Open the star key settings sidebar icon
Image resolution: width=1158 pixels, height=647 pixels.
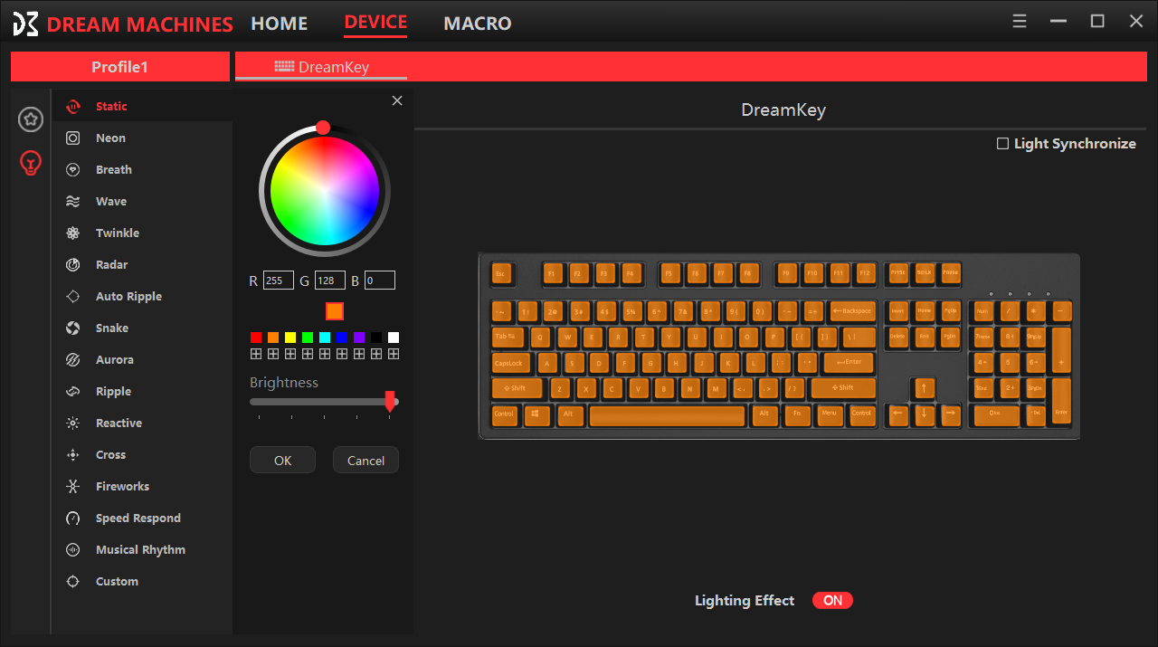point(31,119)
